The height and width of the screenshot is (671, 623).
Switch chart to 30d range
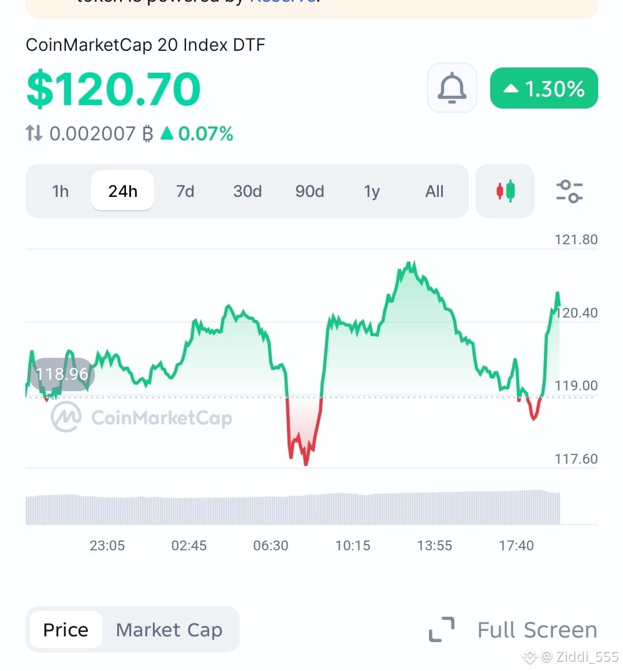point(247,191)
